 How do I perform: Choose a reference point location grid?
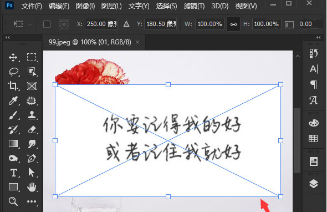point(64,24)
